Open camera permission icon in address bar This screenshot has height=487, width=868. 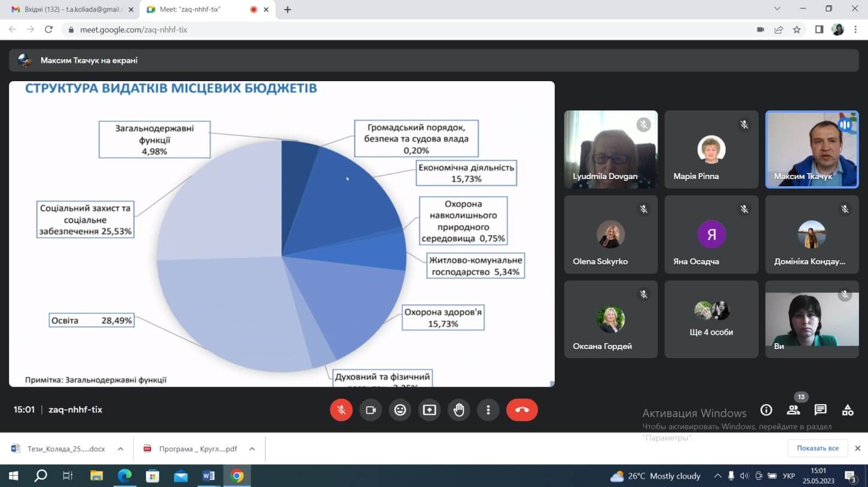[760, 29]
